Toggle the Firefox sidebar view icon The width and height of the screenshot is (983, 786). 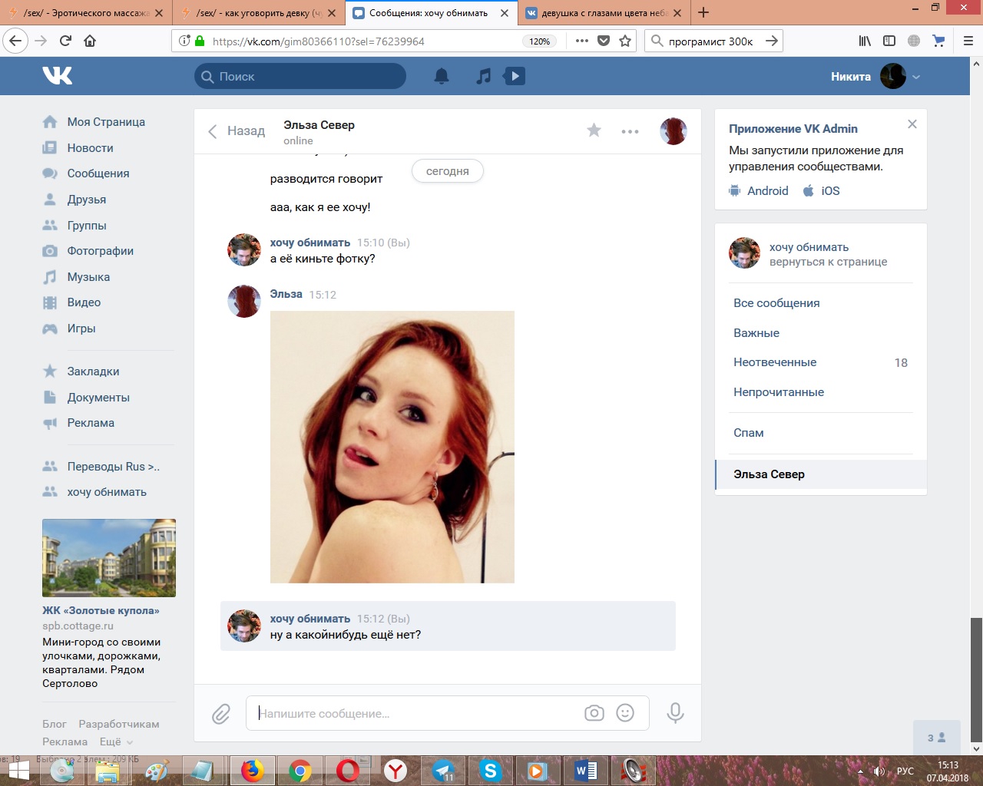pyautogui.click(x=889, y=41)
